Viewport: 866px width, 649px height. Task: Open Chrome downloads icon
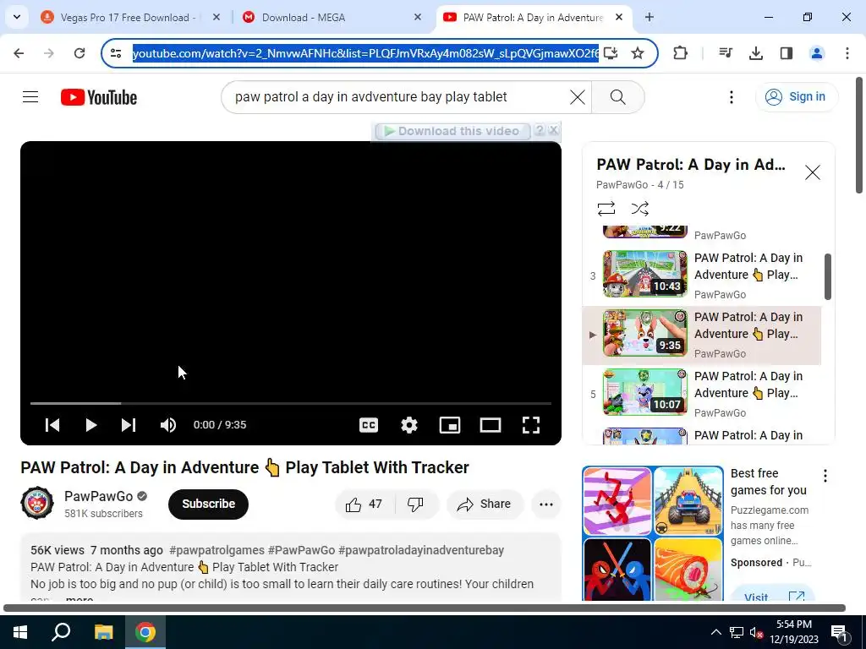[755, 53]
